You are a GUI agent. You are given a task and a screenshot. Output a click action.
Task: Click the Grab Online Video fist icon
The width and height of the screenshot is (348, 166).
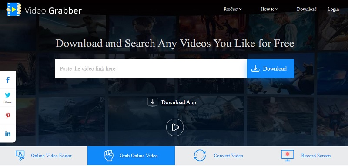point(109,156)
